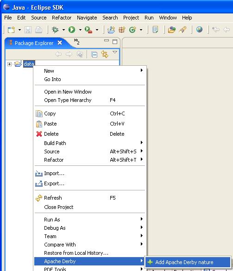The image size is (233, 271).
Task: Open the Help menu
Action: 187,18
